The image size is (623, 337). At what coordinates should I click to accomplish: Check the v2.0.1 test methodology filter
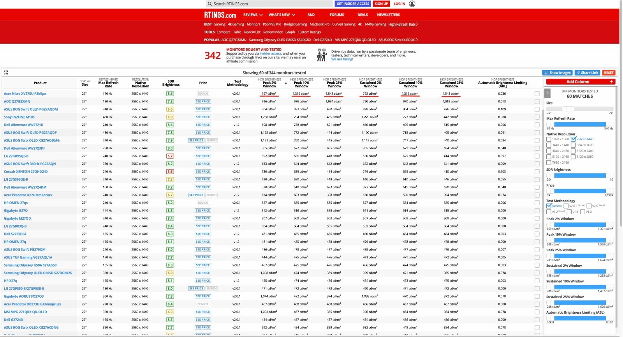click(x=566, y=206)
